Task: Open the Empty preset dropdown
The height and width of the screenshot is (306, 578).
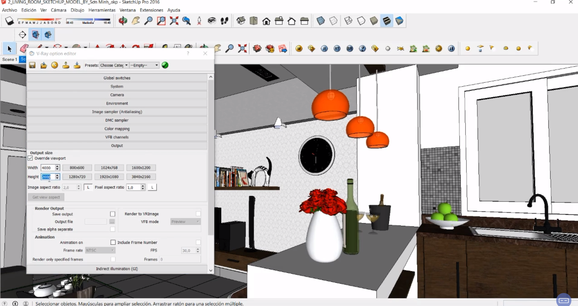Action: point(144,65)
